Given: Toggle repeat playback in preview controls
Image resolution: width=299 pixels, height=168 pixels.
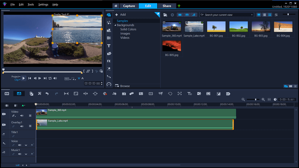Looking at the screenshot, I should point(50,78).
